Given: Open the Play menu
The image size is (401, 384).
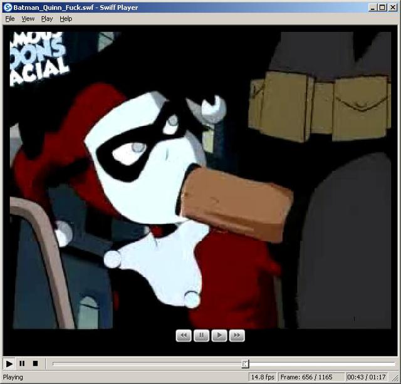Looking at the screenshot, I should pyautogui.click(x=47, y=19).
